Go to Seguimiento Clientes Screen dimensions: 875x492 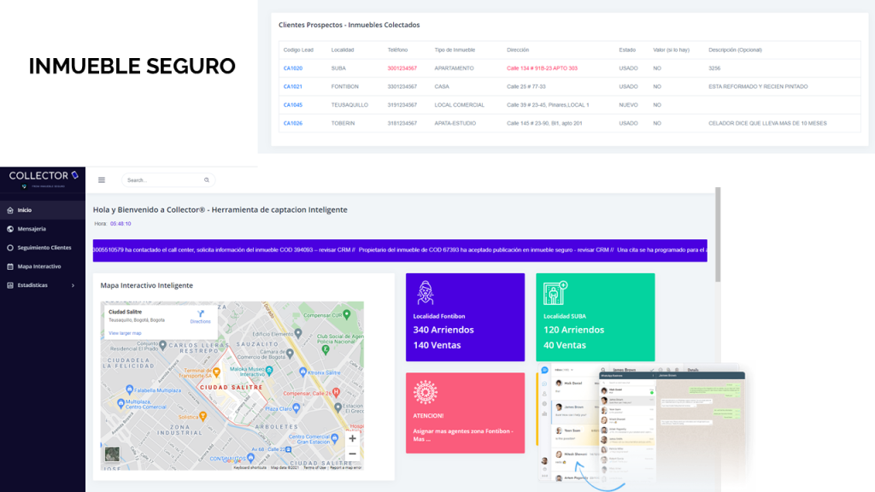tap(44, 248)
